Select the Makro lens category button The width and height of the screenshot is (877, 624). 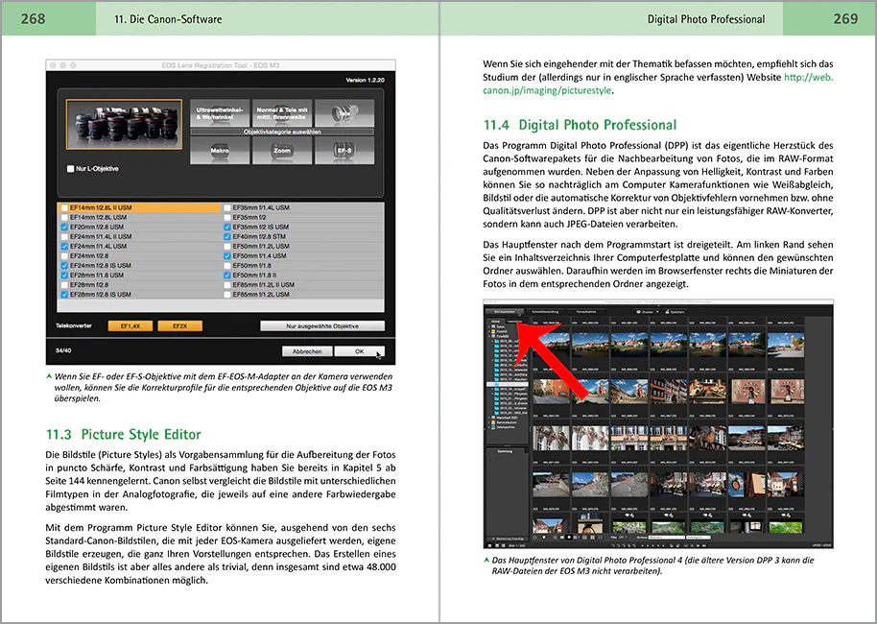220,150
